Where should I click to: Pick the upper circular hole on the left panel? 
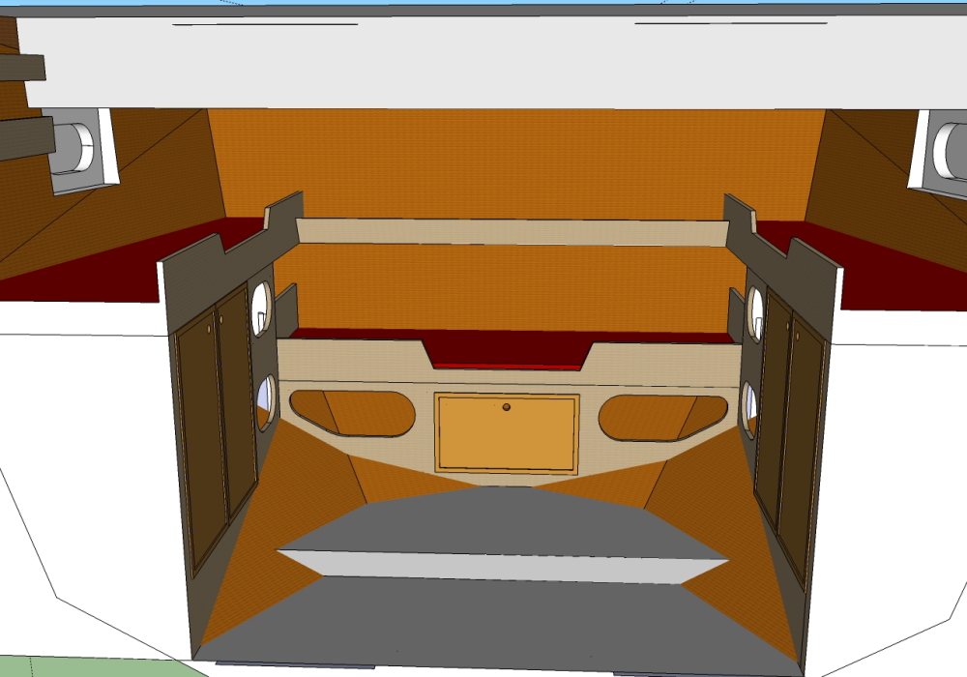tap(261, 309)
